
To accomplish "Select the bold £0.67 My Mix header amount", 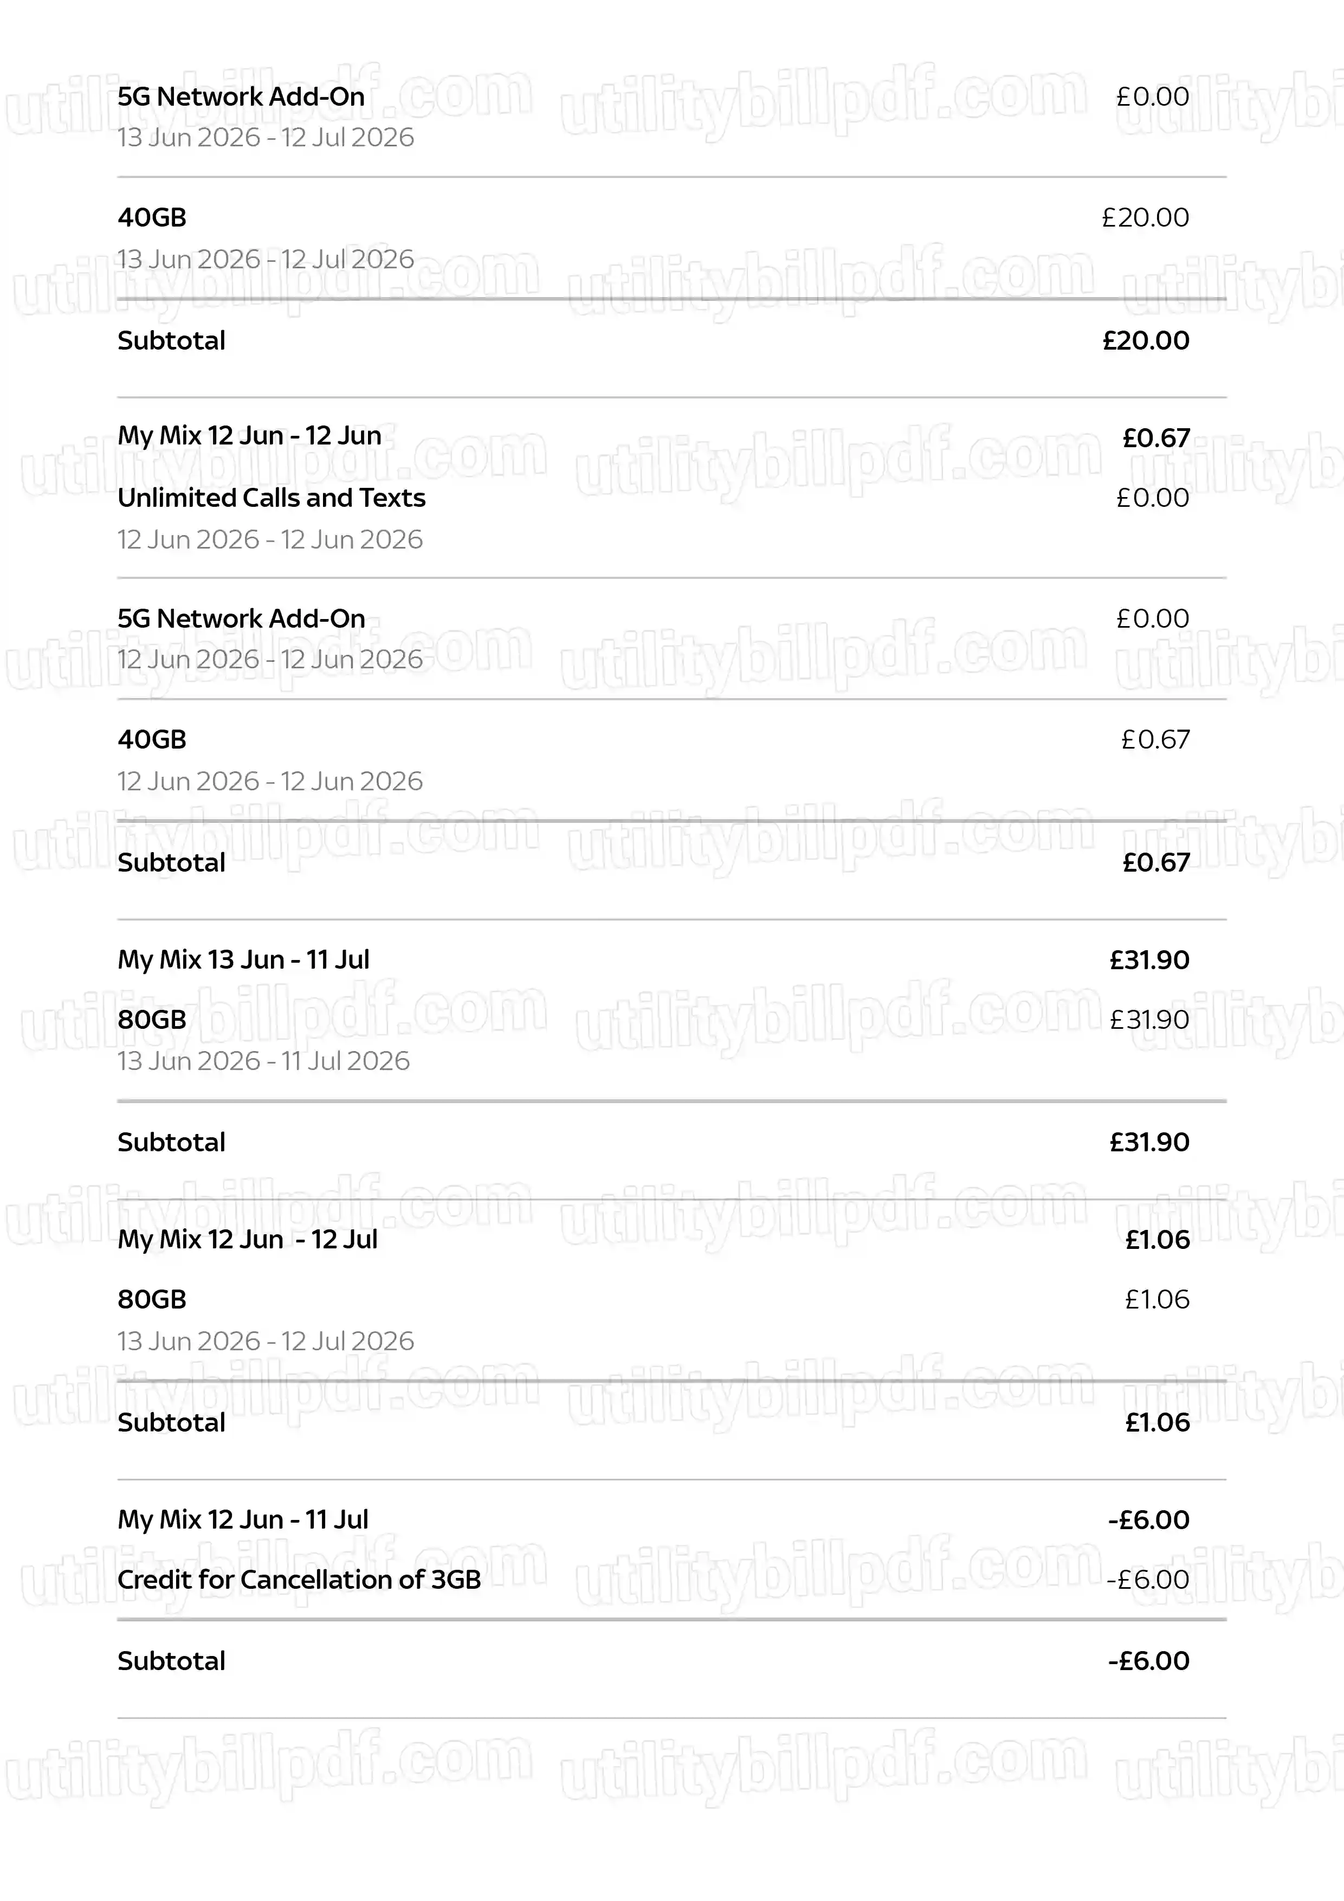I will point(1155,437).
